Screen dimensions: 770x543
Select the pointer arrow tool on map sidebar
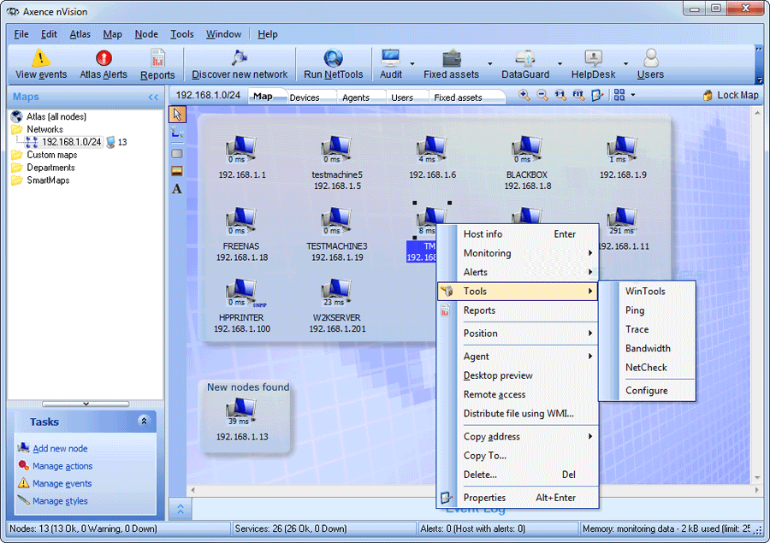tap(177, 114)
